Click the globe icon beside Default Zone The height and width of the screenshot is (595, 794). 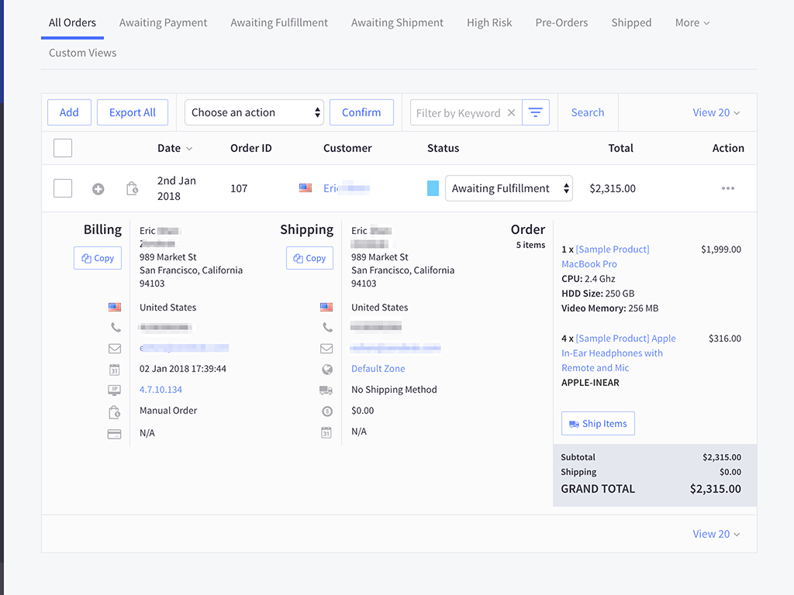coord(326,369)
